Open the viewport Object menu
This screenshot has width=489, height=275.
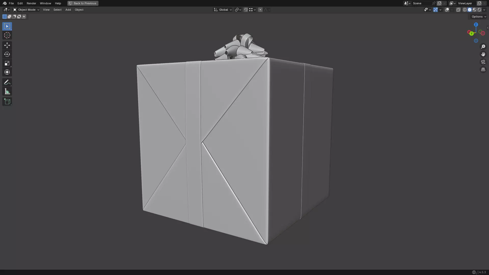click(79, 10)
